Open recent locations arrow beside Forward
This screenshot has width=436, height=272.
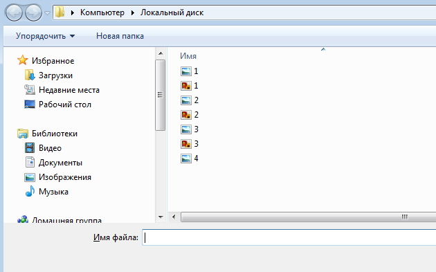coord(48,12)
